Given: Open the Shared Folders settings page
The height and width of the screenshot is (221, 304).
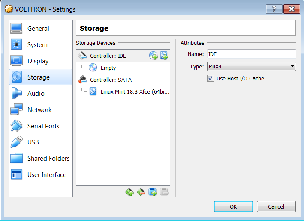Looking at the screenshot, I should 41,158.
